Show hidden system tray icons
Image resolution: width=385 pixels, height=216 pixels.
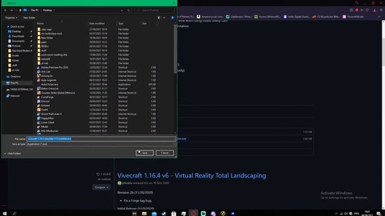tap(336, 214)
